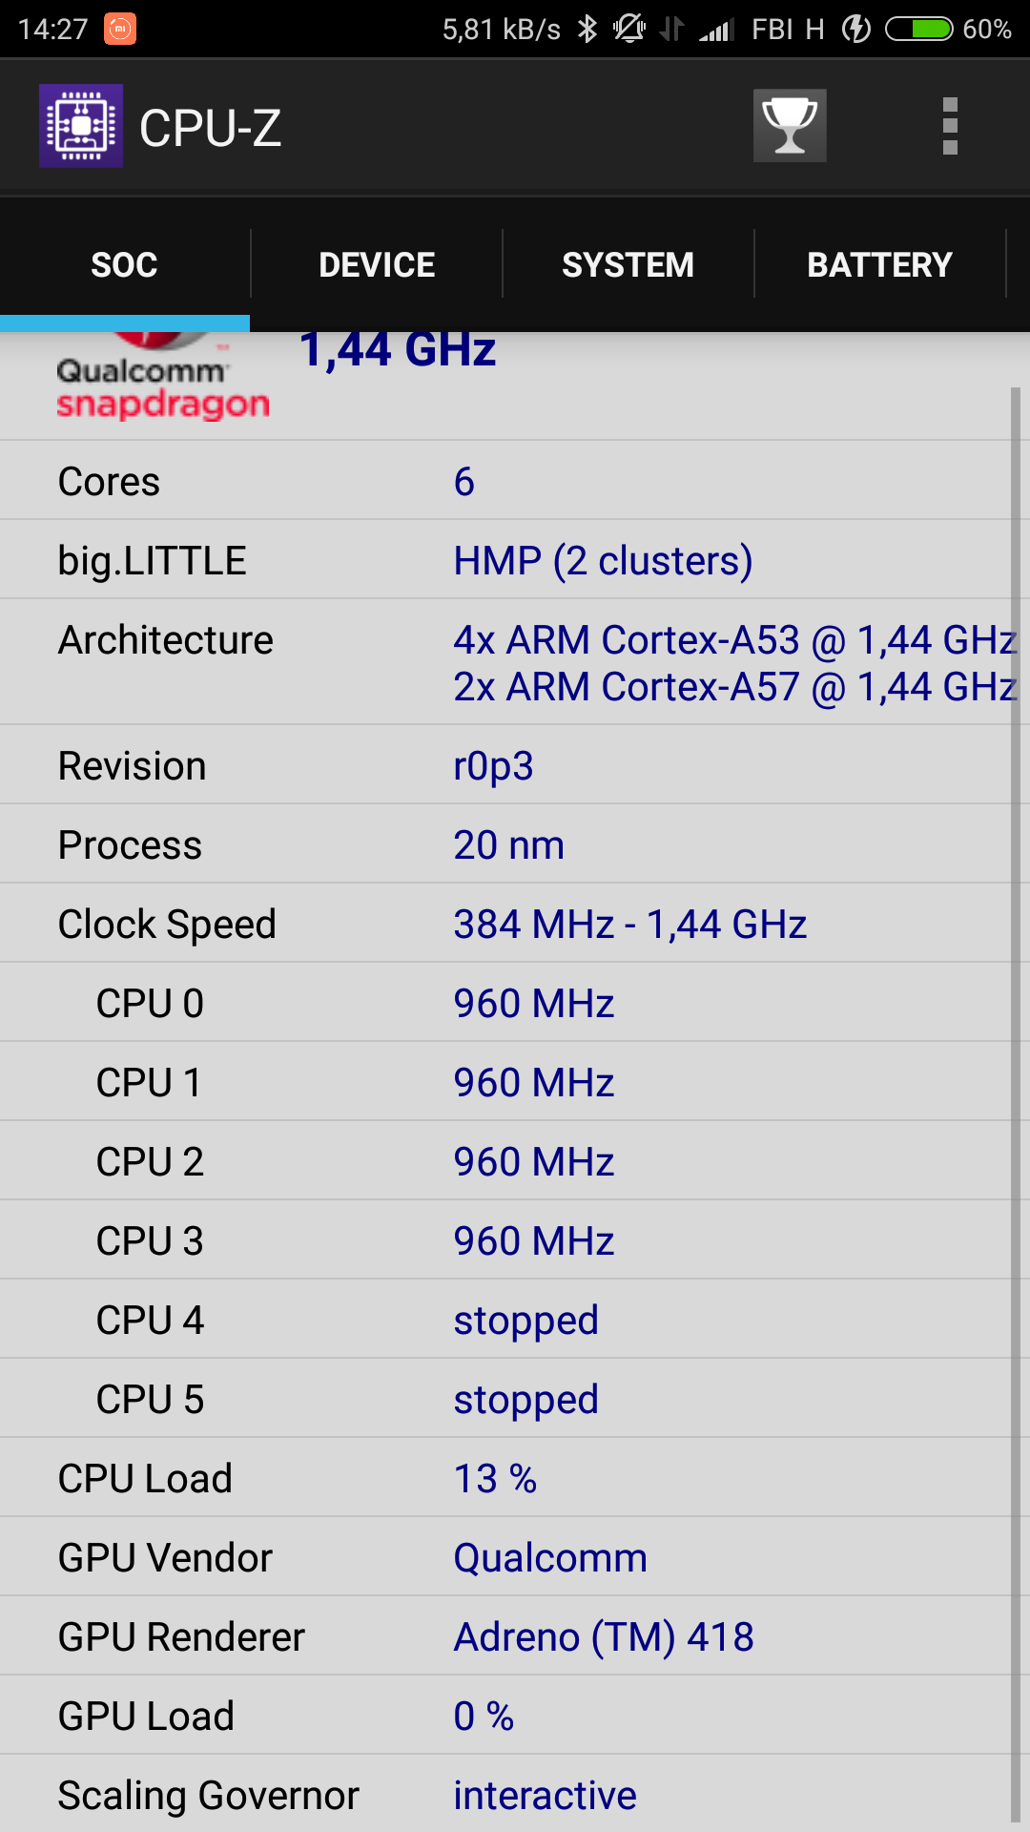Tap the signal strength bars icon
The image size is (1030, 1832).
[x=714, y=31]
